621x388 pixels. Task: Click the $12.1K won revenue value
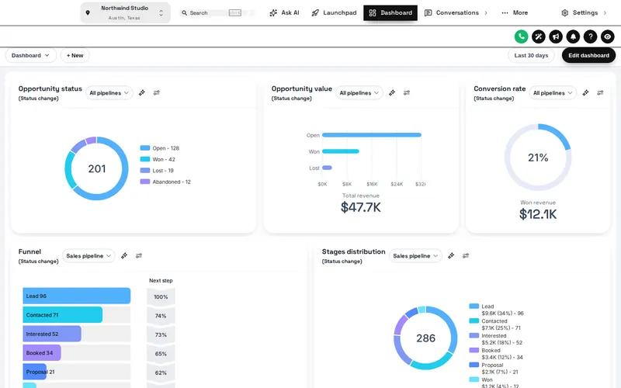click(x=538, y=214)
